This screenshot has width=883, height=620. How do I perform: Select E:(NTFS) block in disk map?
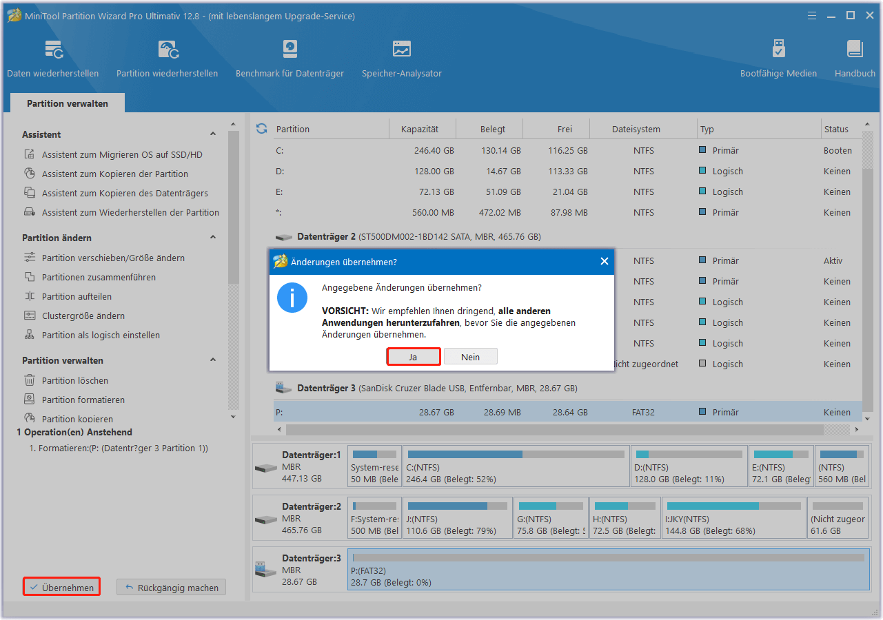tap(781, 466)
